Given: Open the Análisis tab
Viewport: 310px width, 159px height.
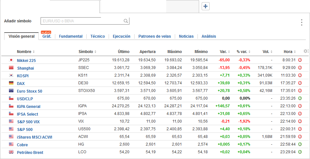Looking at the screenshot, I should 209,36.
